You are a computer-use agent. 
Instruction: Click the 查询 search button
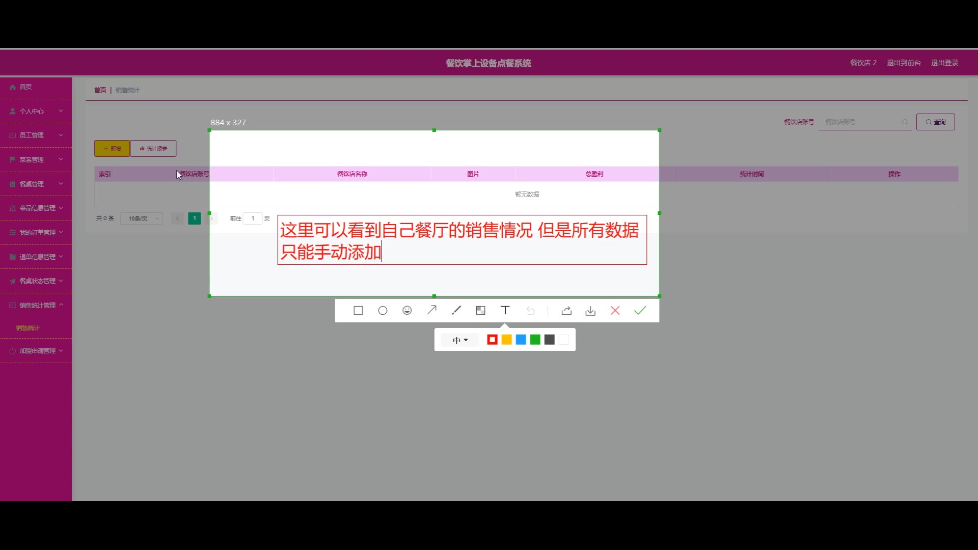pos(935,122)
